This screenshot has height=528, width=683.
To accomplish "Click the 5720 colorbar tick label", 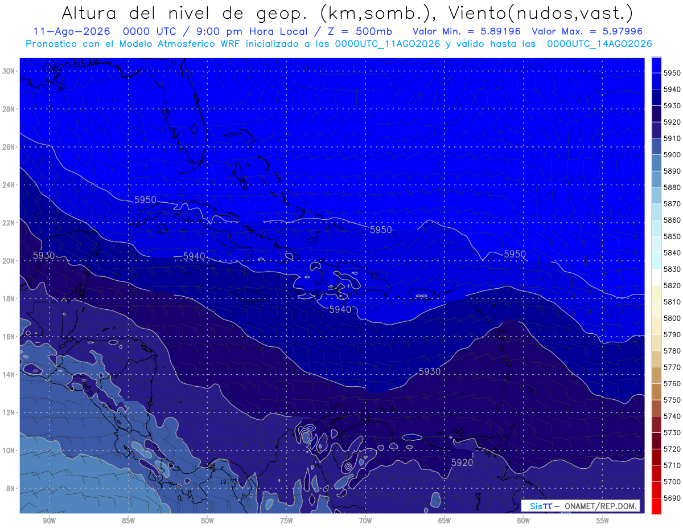I will [x=672, y=449].
